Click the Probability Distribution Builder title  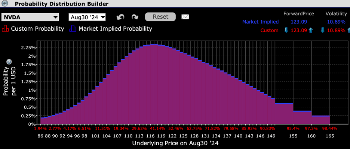tap(62, 4)
